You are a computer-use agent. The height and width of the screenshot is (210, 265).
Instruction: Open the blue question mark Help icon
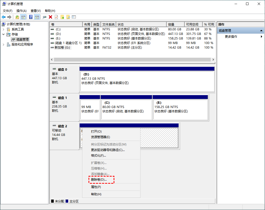click(x=31, y=17)
